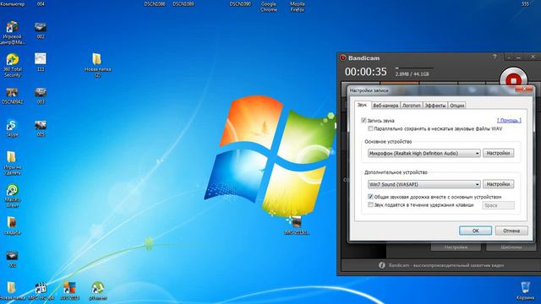Select the DSCN0942 image on desktop
The width and height of the screenshot is (541, 304).
click(x=12, y=95)
